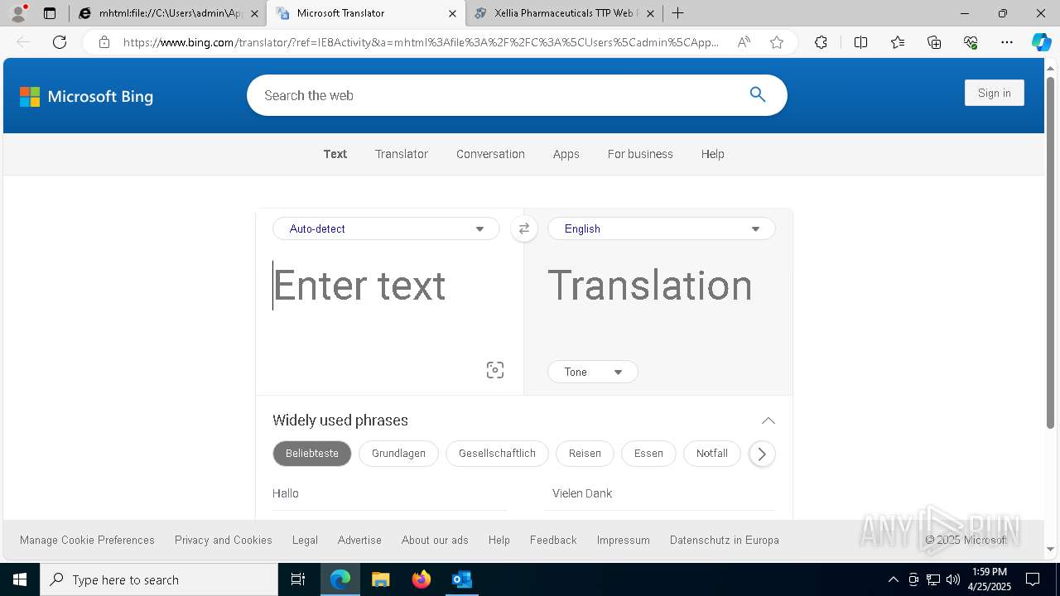Open Windows Start menu
The height and width of the screenshot is (596, 1060).
pyautogui.click(x=20, y=579)
